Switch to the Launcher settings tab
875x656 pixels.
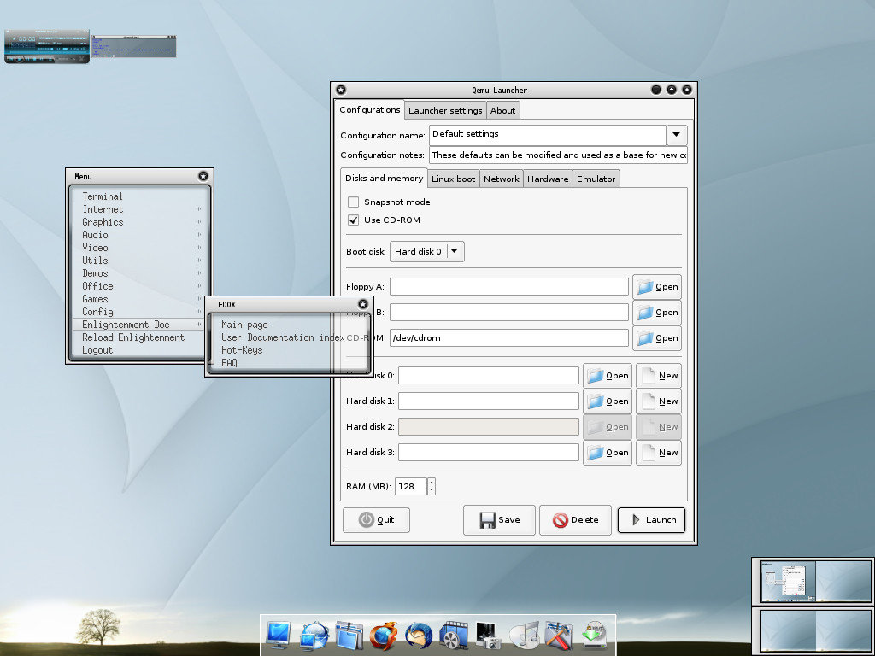click(445, 110)
